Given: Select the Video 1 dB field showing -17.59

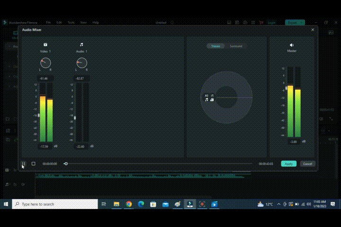Looking at the screenshot, I should click(45, 147).
